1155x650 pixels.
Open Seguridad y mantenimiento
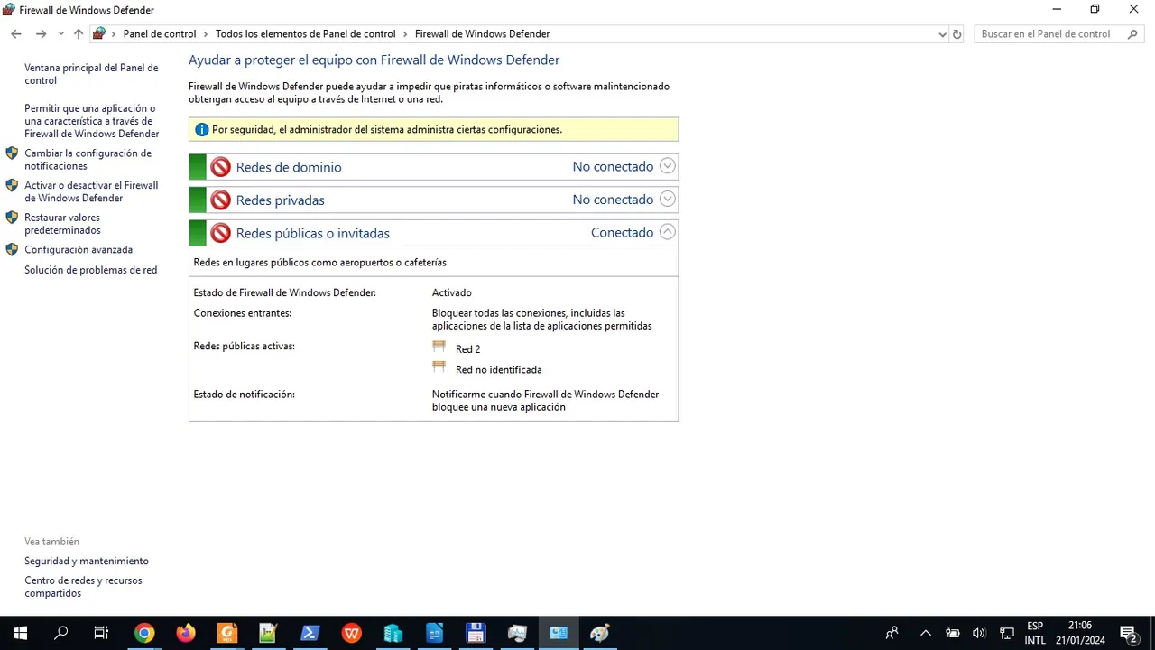click(x=87, y=562)
